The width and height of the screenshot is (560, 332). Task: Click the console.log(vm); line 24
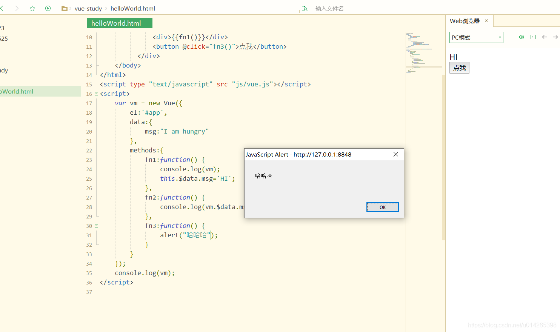pyautogui.click(x=190, y=169)
